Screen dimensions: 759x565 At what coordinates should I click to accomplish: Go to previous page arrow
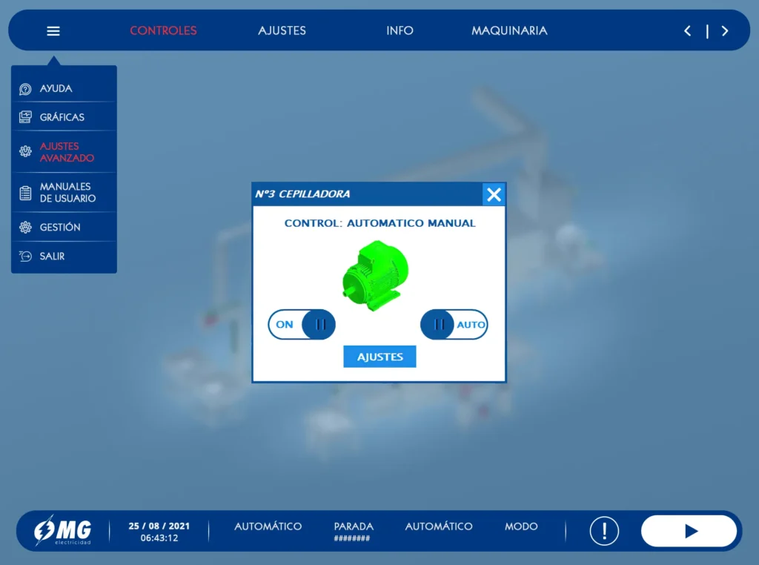point(687,31)
